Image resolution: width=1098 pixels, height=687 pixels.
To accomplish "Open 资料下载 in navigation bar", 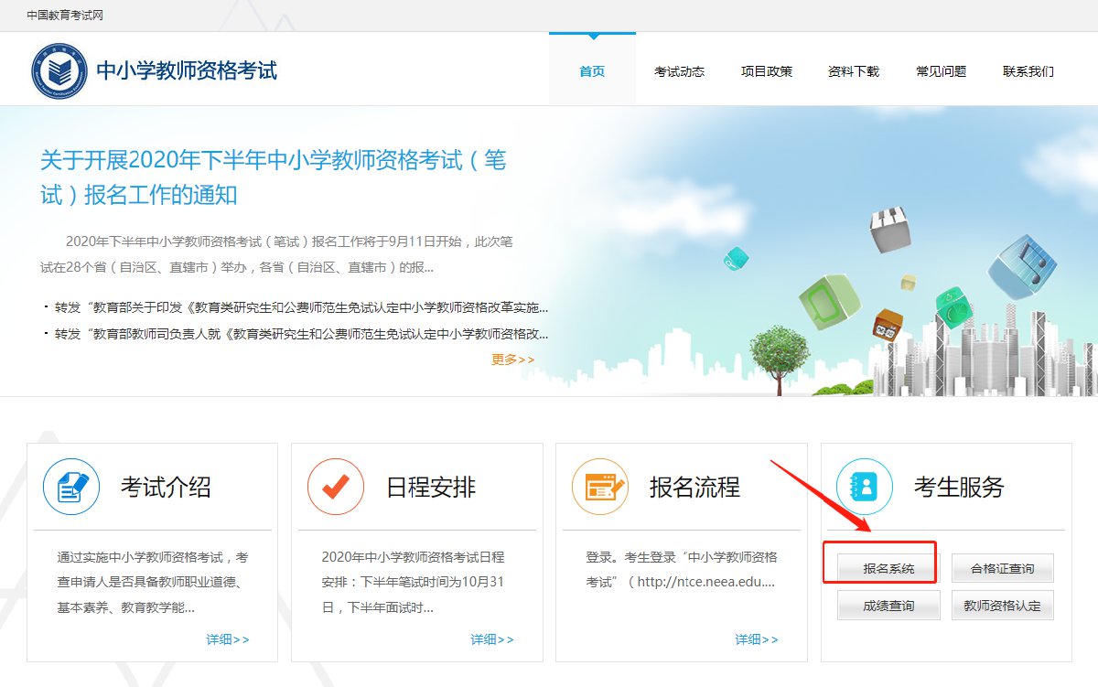I will click(854, 71).
